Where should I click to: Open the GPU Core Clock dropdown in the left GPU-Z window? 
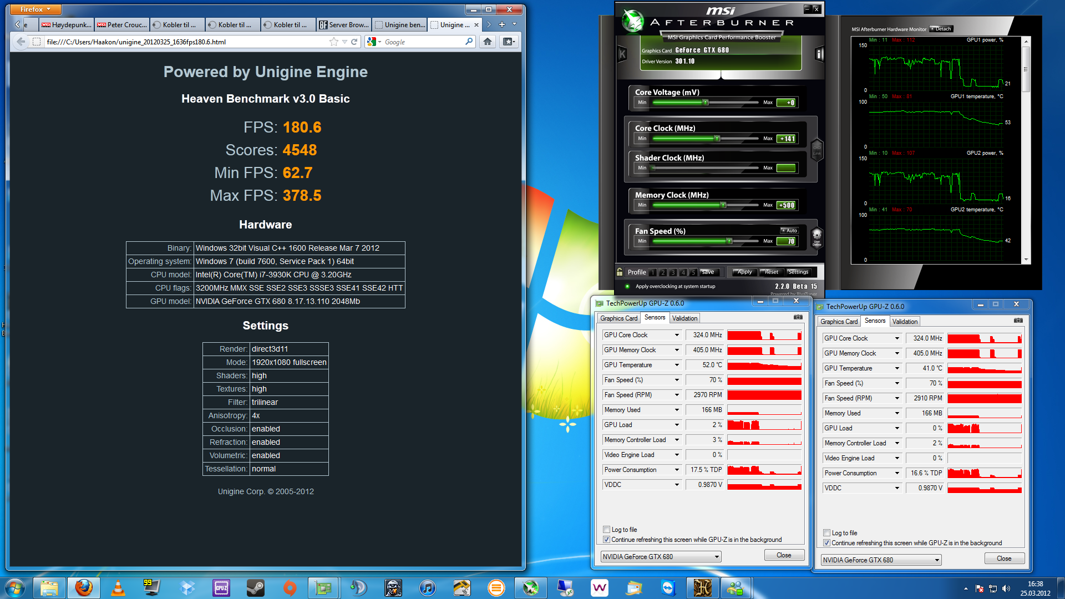tap(677, 335)
